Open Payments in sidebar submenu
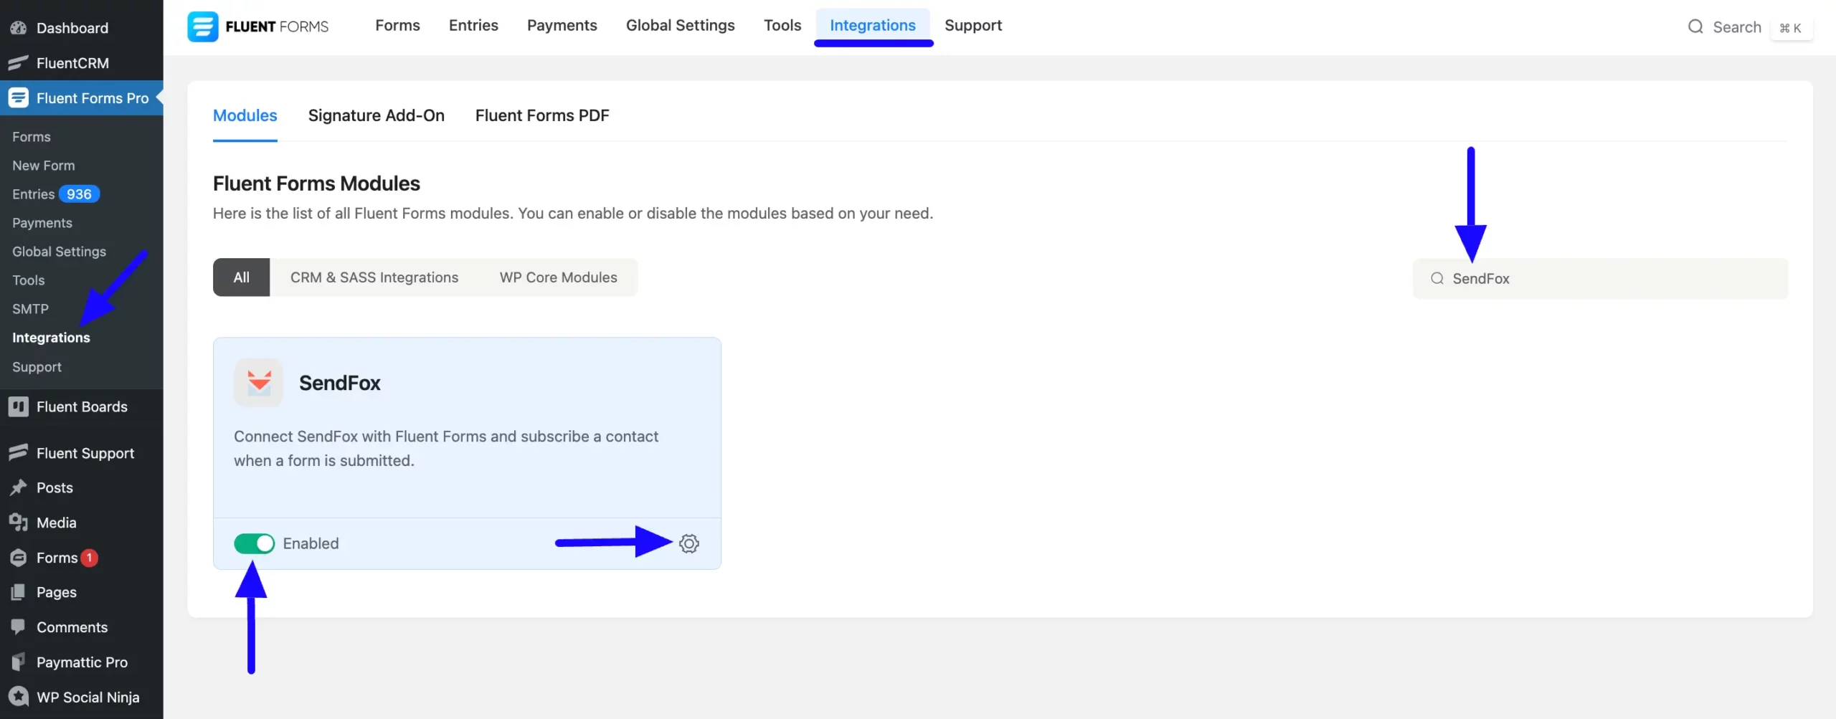 point(42,222)
